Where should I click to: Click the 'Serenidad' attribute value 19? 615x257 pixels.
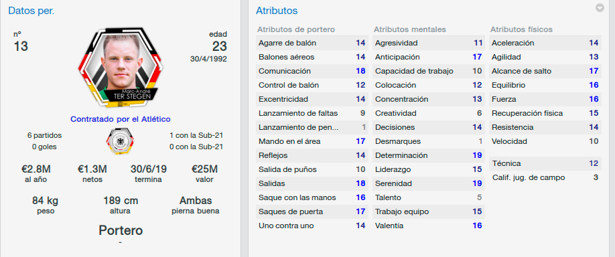pyautogui.click(x=477, y=184)
